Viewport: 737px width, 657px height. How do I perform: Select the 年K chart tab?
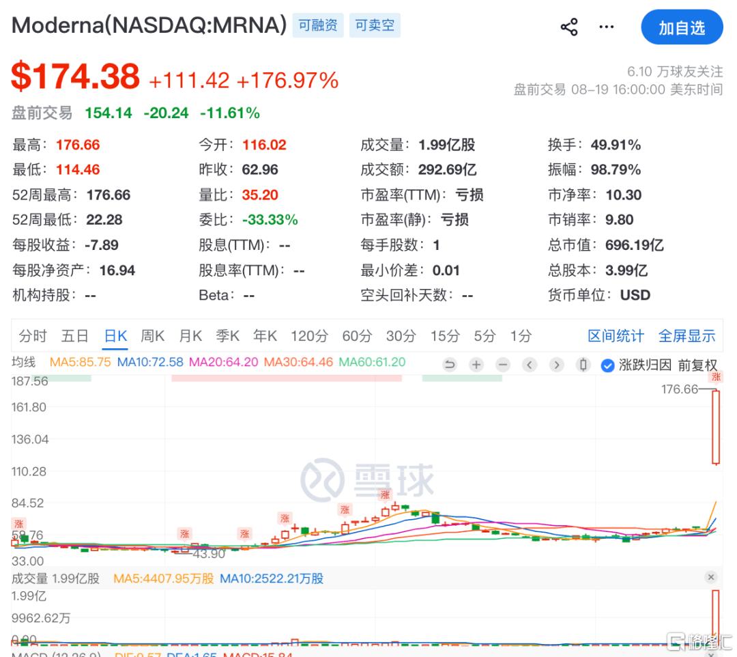pos(265,336)
